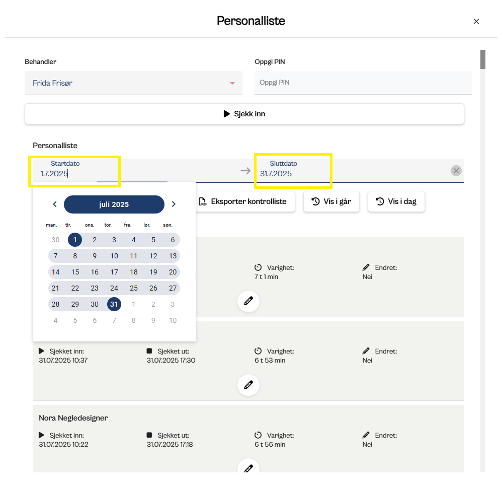Click the Vis i dag button
The image size is (501, 489).
[396, 201]
